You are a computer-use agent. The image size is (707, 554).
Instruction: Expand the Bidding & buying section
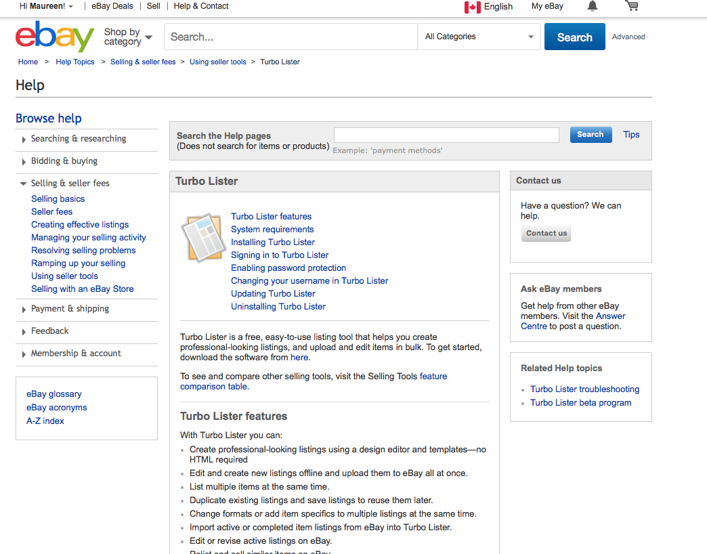tap(64, 161)
